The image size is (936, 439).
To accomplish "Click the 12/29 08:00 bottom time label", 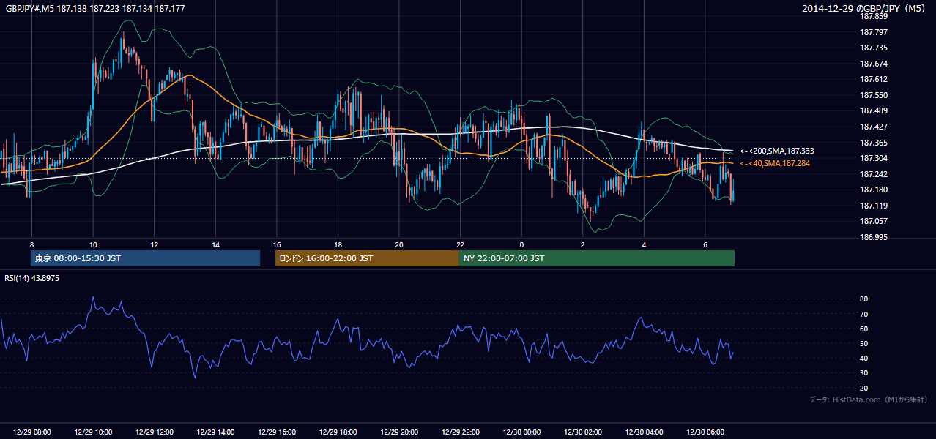I will 31,432.
